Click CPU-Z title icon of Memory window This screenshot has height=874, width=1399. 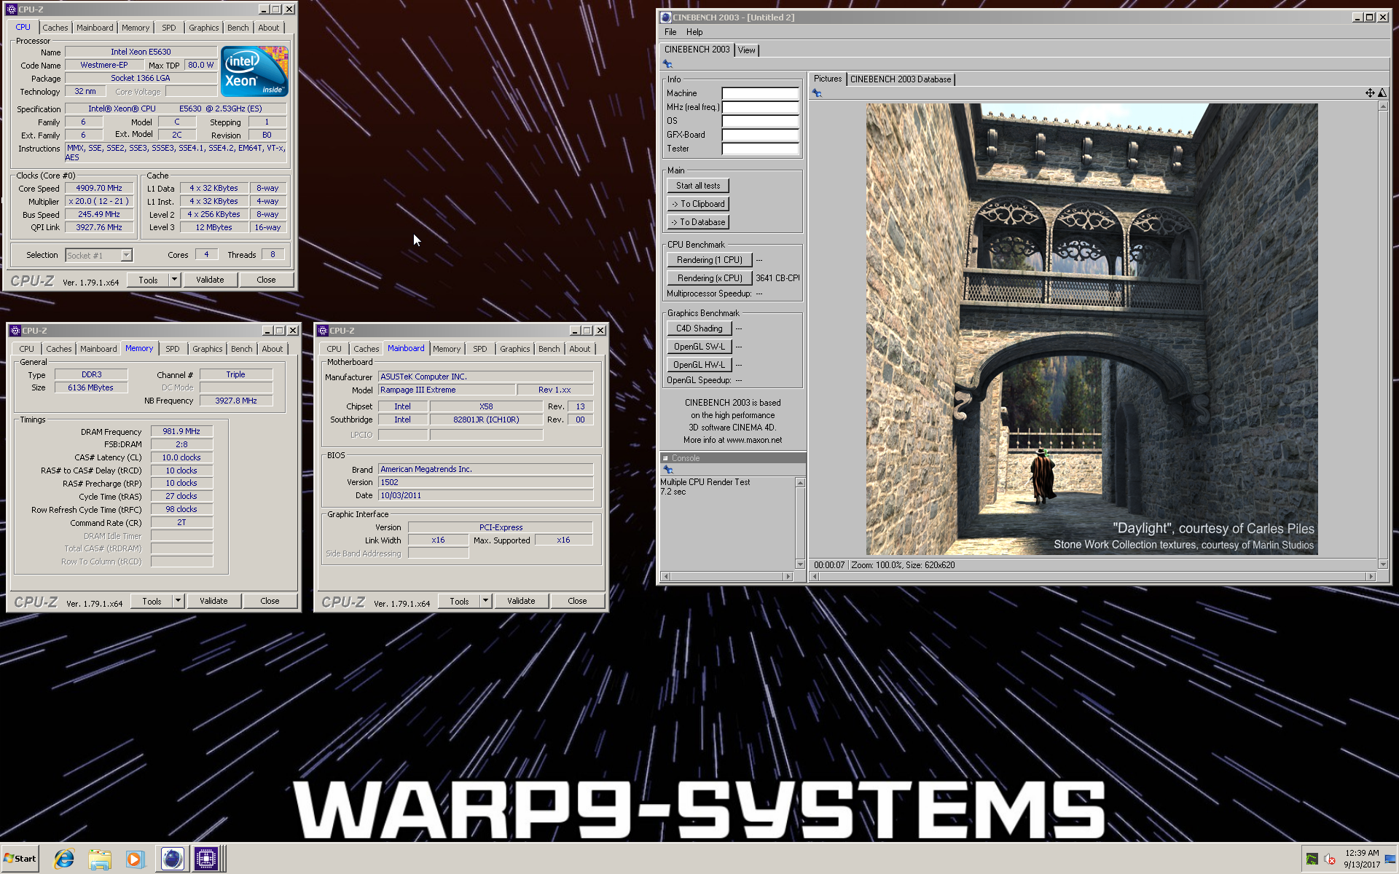point(15,330)
